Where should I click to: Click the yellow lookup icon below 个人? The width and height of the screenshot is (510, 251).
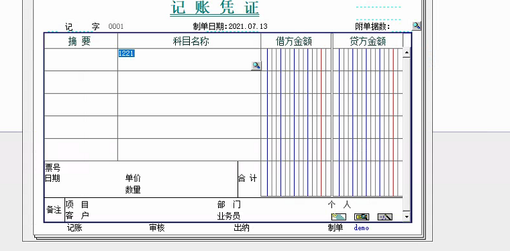(x=362, y=217)
